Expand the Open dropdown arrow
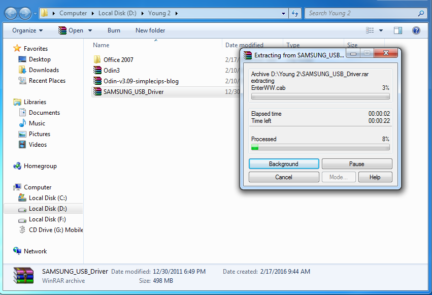Viewport: 432px width, 295px height. [x=90, y=30]
